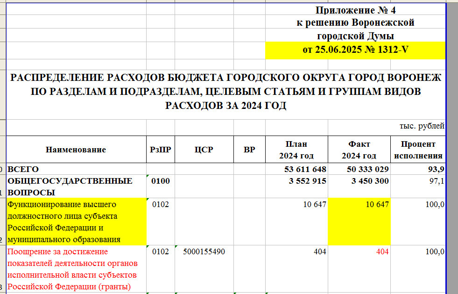Viewport: 458px width, 294px height.
Task: Click the "РзПР" column header cell
Action: point(160,150)
